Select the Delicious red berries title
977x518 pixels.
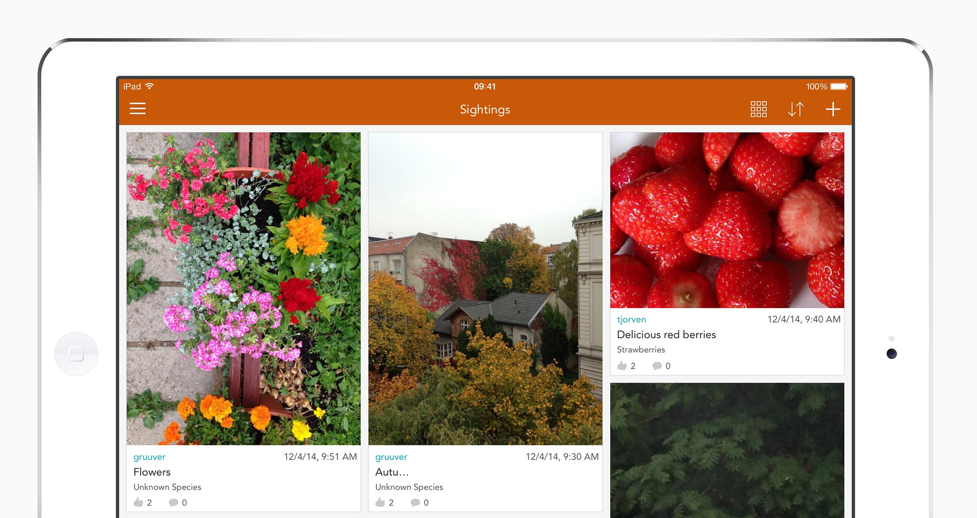pyautogui.click(x=666, y=334)
